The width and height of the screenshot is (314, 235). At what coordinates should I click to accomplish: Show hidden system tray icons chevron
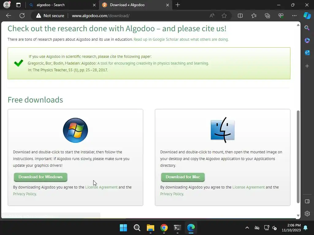(x=247, y=228)
